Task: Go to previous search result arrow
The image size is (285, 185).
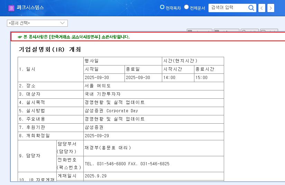Action: pyautogui.click(x=262, y=8)
